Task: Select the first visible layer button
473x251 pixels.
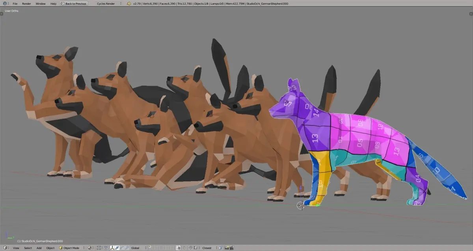Action: [150, 246]
